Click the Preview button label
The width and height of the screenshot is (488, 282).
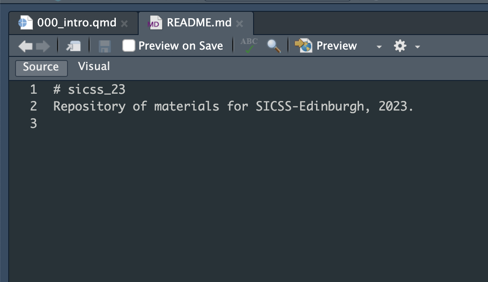pyautogui.click(x=337, y=46)
